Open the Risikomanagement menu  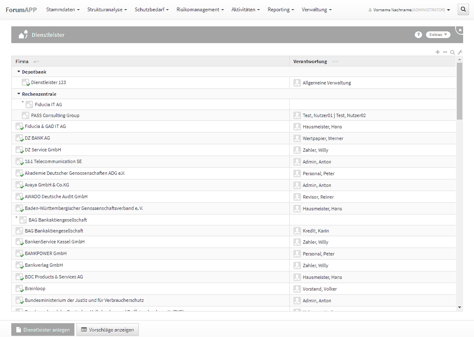point(200,10)
